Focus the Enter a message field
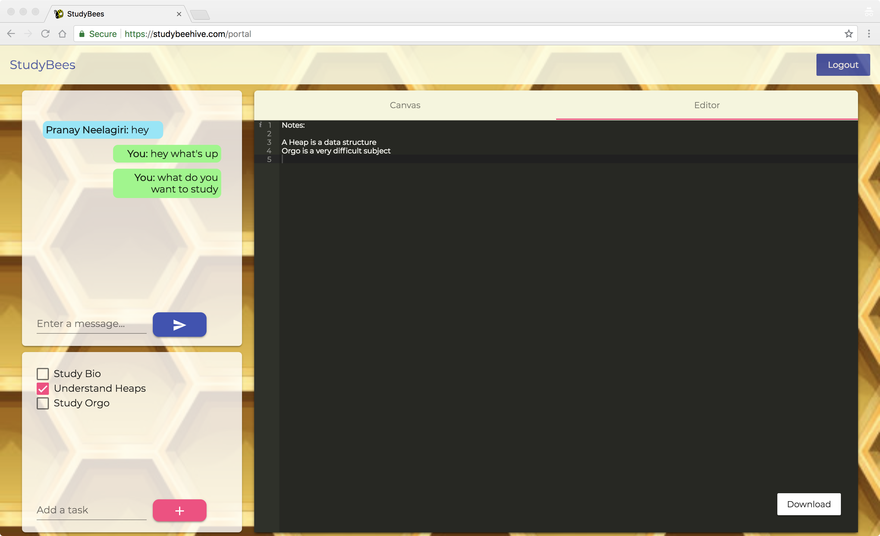 coord(91,324)
